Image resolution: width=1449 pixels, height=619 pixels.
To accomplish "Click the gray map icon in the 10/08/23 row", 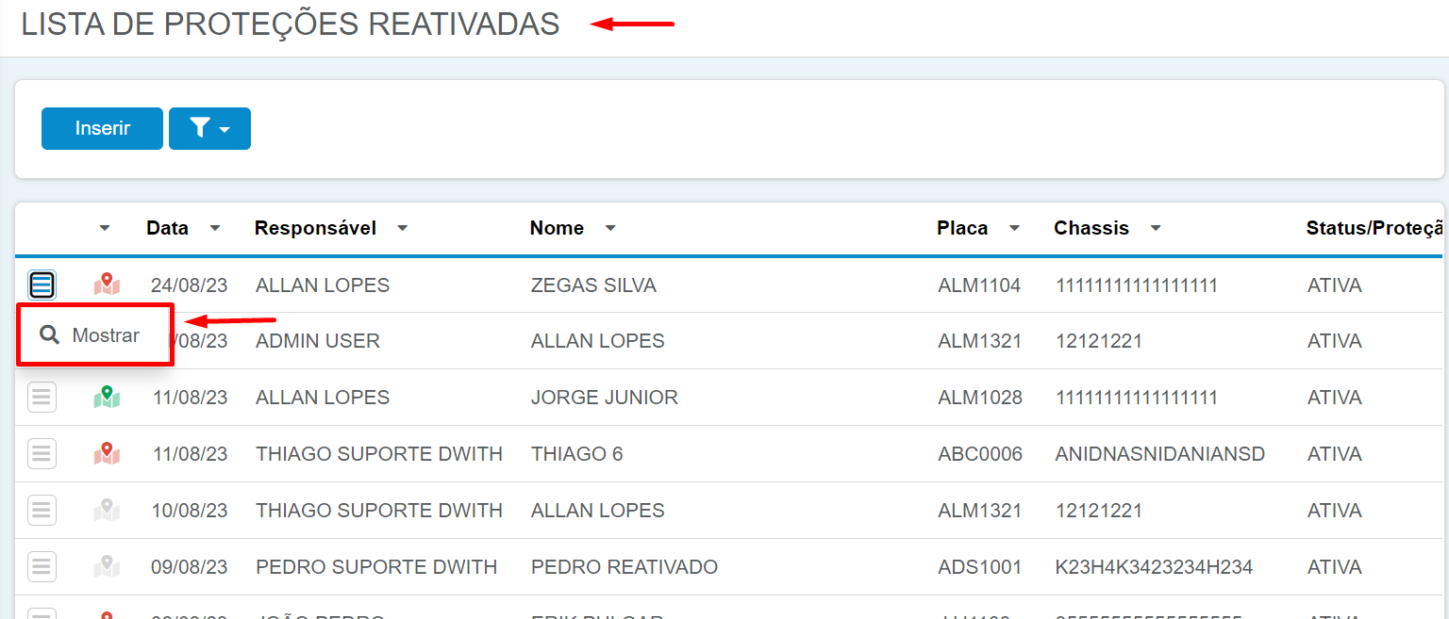I will (107, 510).
